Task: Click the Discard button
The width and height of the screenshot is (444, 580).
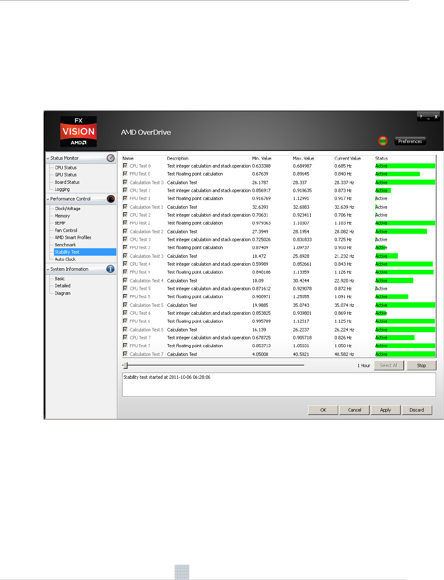Action: coord(417,410)
